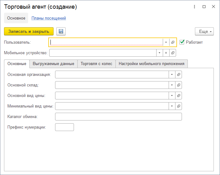This screenshot has width=220, height=175.
Task: Click open-form icon next to Мобильное устройство
Action: [x=173, y=53]
